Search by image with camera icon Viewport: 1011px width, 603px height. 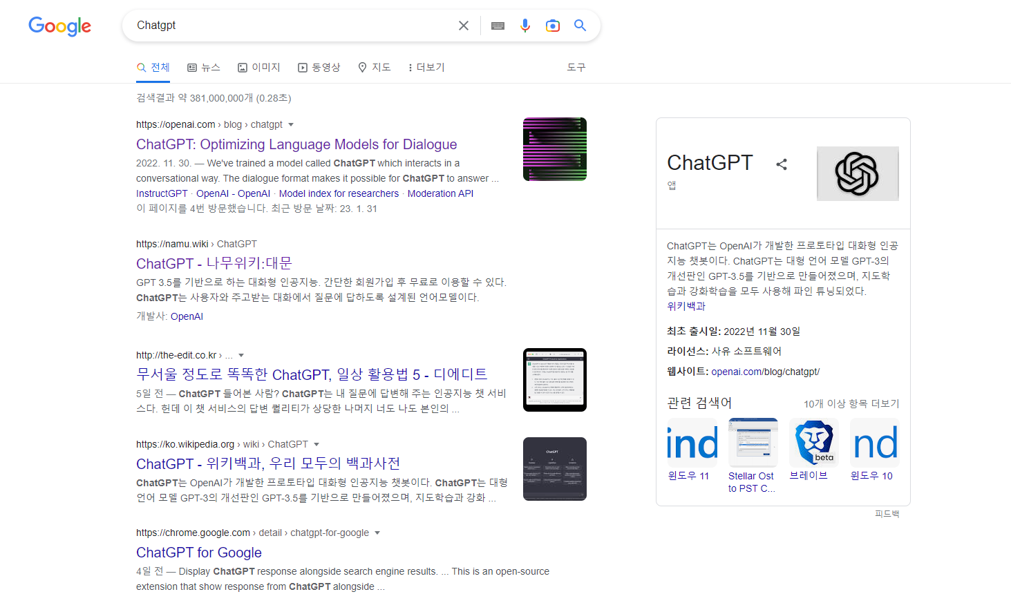(553, 26)
